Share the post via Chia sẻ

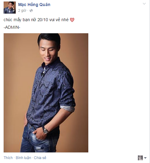pyautogui.click(x=40, y=158)
